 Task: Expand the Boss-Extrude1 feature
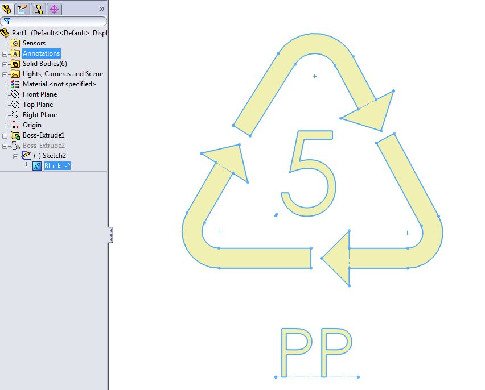[5, 136]
